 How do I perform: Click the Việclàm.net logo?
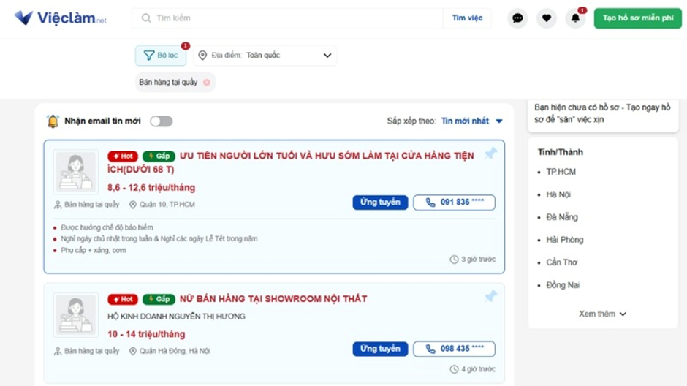point(60,18)
